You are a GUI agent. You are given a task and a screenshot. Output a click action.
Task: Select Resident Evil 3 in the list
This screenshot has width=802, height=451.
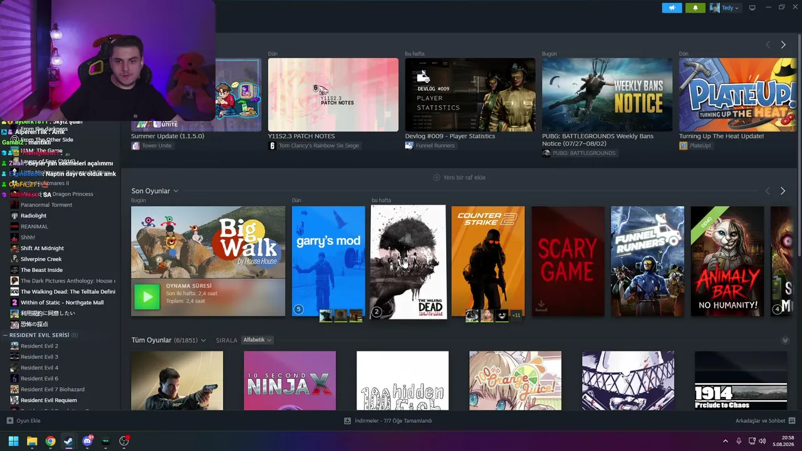pos(39,357)
